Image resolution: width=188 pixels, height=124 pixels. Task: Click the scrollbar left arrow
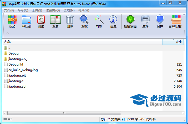coord(5,113)
